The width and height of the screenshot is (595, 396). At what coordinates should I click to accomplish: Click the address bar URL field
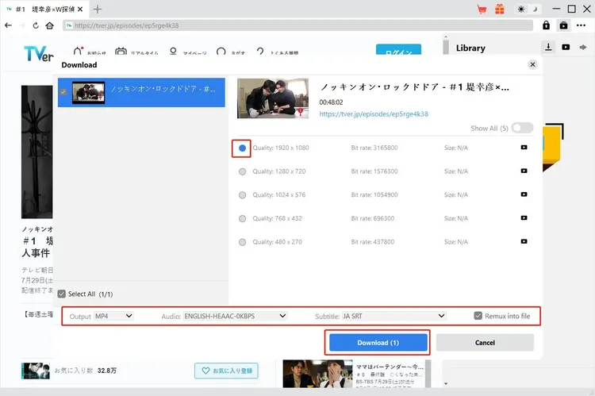301,25
